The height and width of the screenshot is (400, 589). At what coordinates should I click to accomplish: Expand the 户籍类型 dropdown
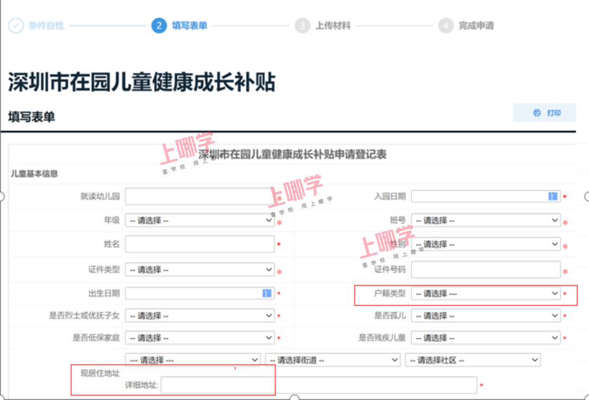(x=485, y=294)
